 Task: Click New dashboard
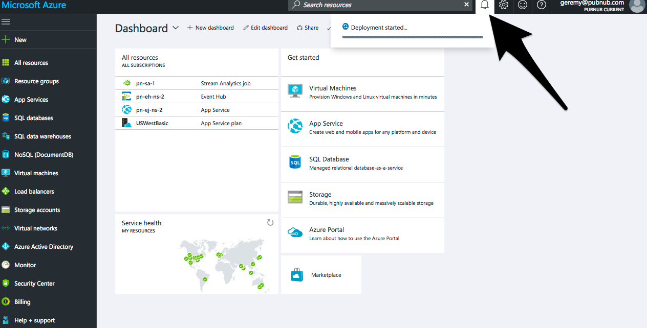pos(210,28)
